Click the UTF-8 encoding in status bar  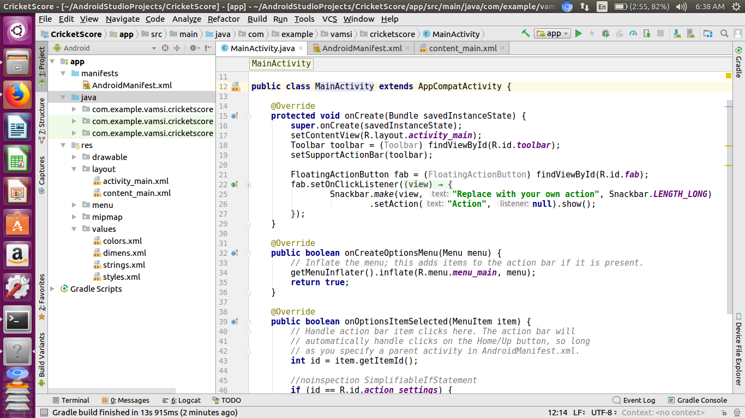604,413
